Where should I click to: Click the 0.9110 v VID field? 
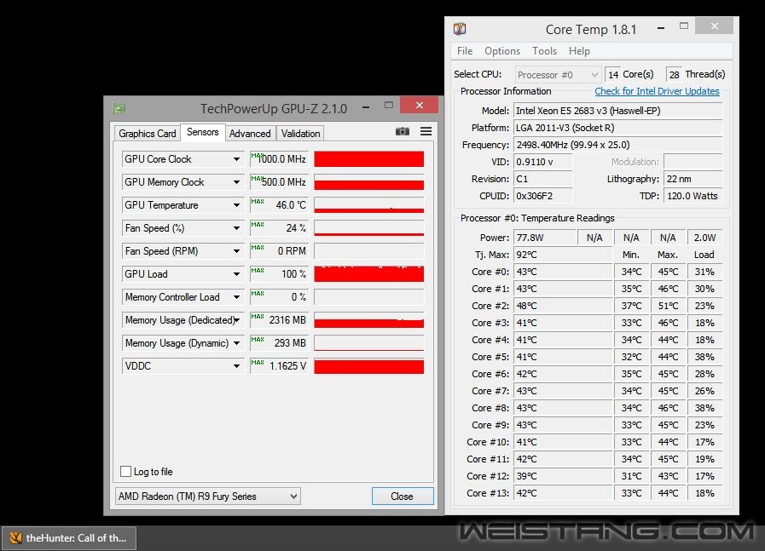point(543,162)
